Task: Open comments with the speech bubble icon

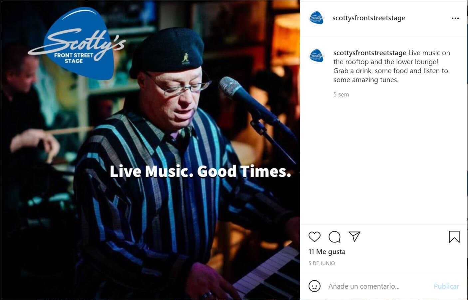Action: click(x=334, y=237)
